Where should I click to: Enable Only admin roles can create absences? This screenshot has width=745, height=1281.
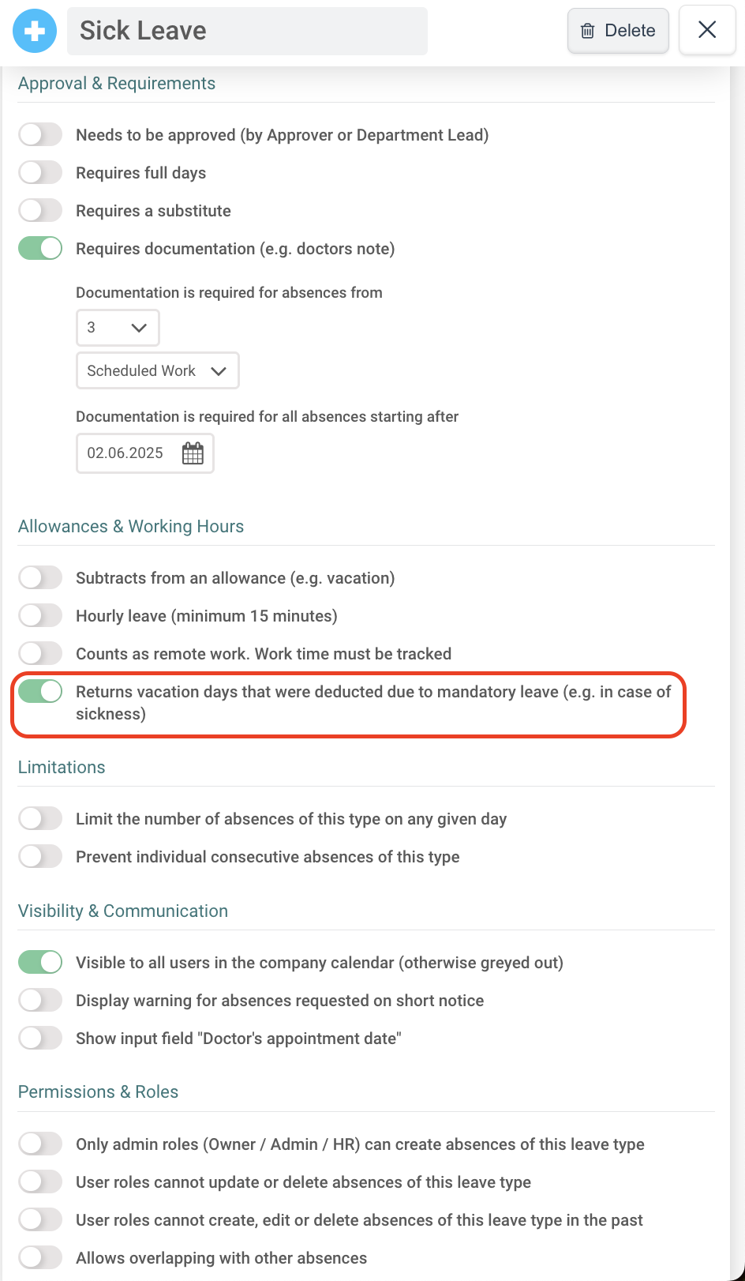[40, 1144]
